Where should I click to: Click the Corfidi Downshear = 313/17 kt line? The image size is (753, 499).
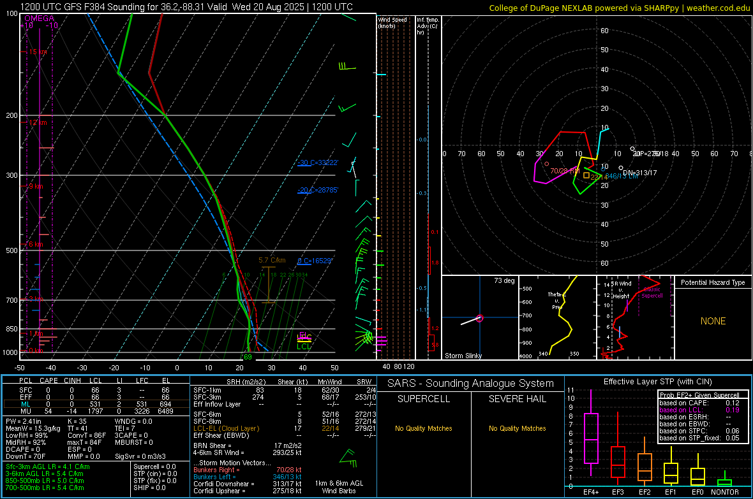pyautogui.click(x=248, y=484)
